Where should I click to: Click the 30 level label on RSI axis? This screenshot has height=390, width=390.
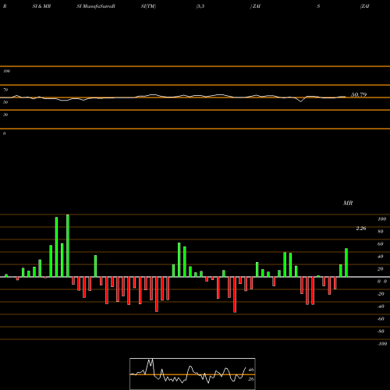(x=5, y=115)
